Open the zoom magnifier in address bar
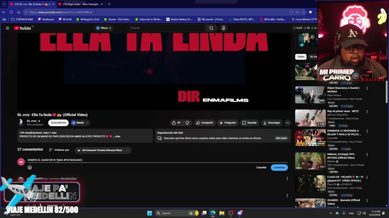 point(297,12)
